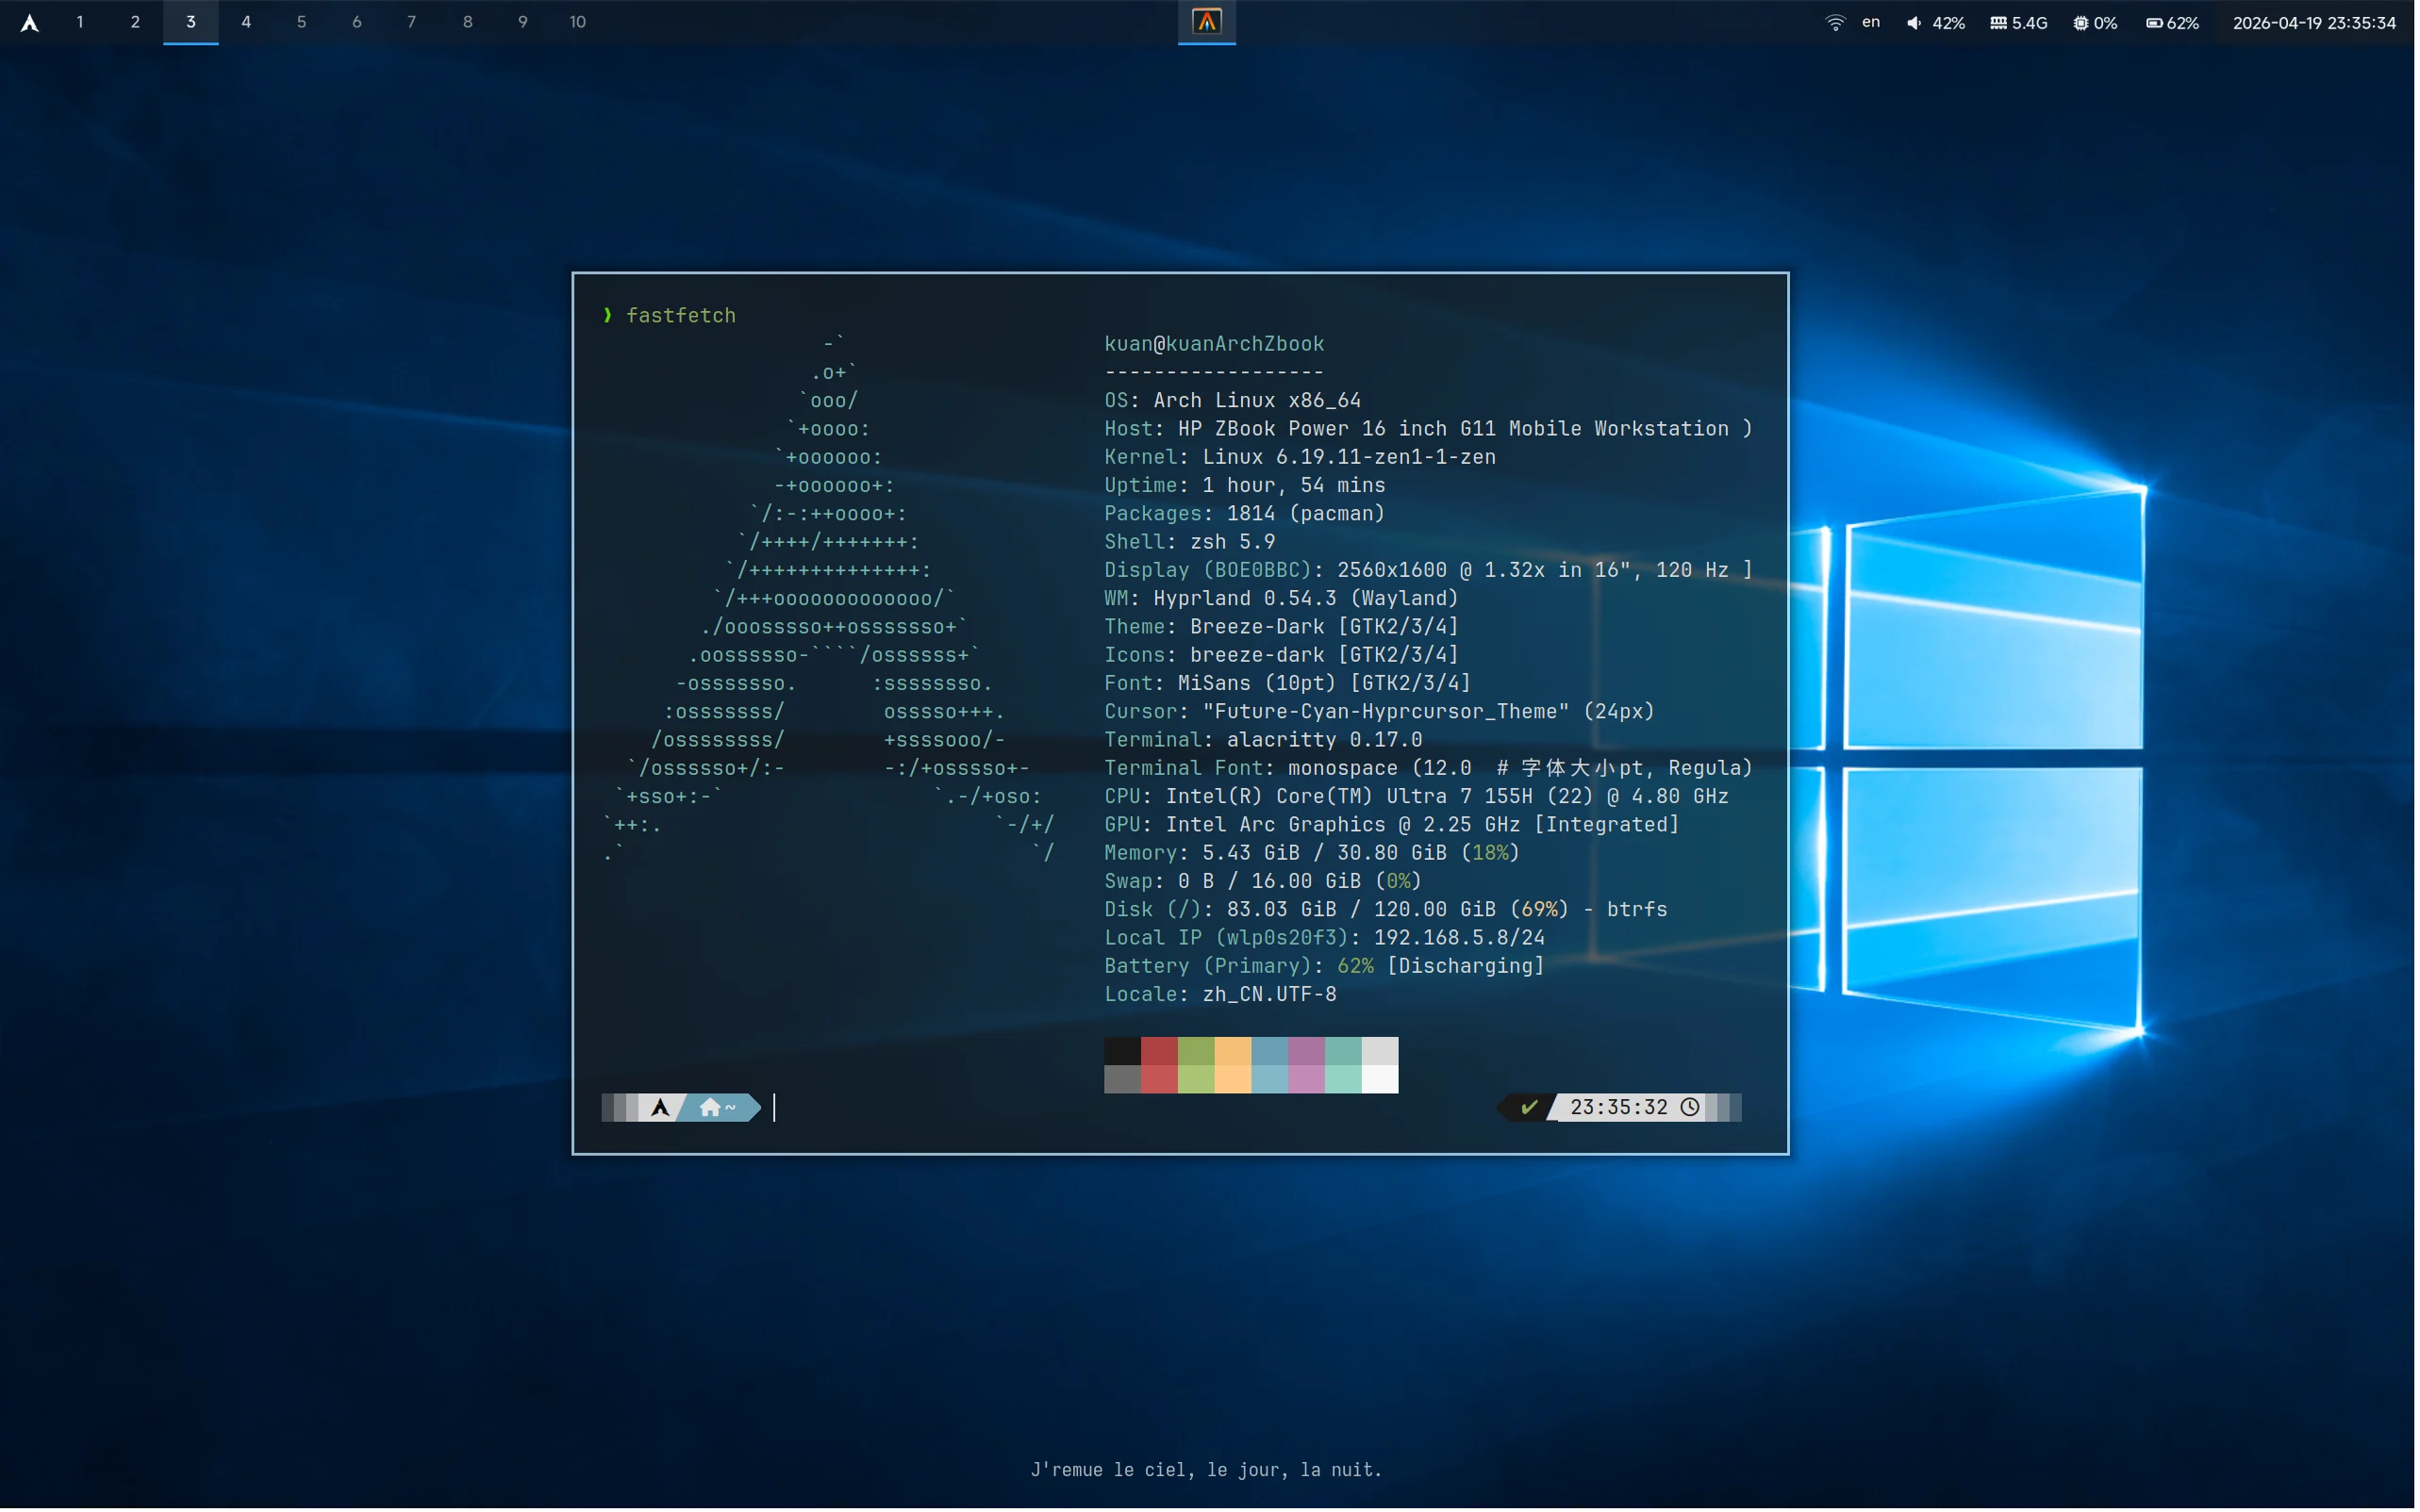Focus the terminal prompt input cursor
2420x1512 pixels.
click(775, 1109)
